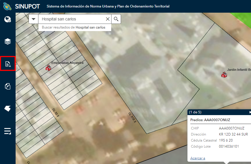
Task: Clear the search text with the X
Action: pyautogui.click(x=108, y=19)
